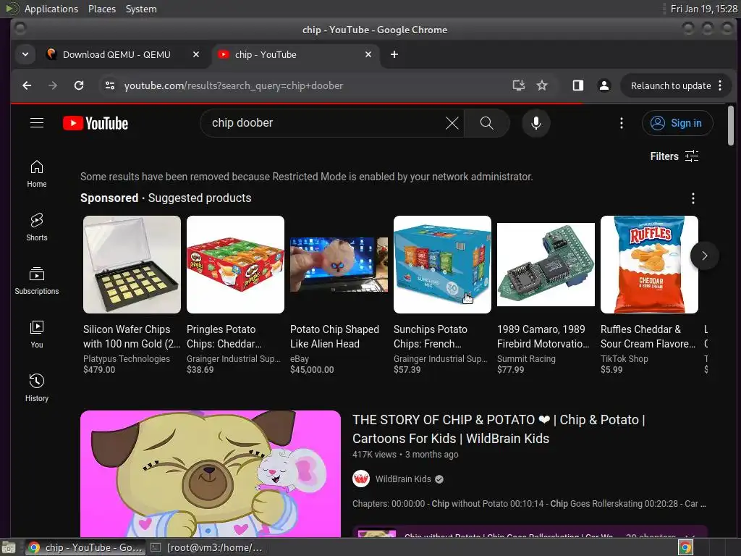Viewport: 741px width, 556px height.
Task: Switch to the root@vm3 terminal taskbar item
Action: [x=208, y=547]
